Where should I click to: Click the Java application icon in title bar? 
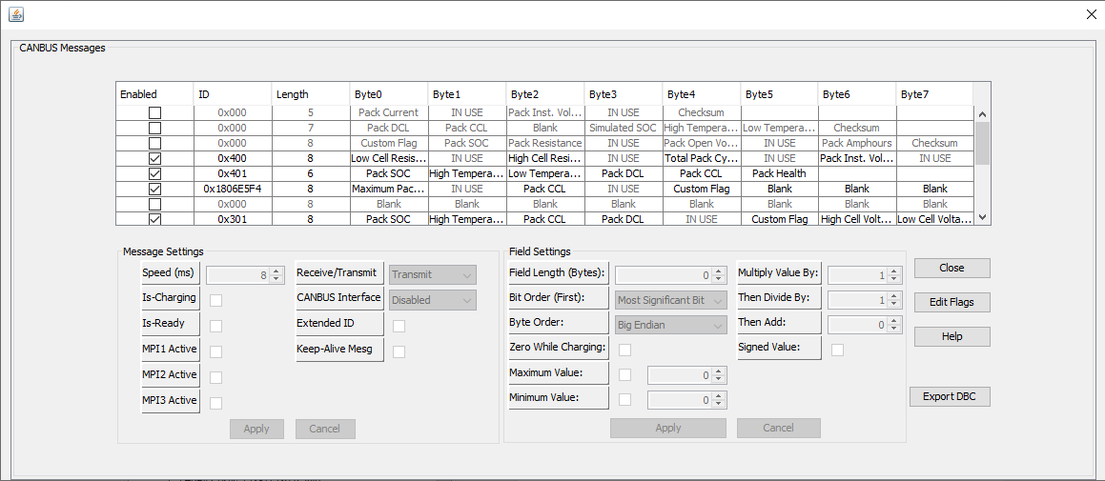[16, 14]
